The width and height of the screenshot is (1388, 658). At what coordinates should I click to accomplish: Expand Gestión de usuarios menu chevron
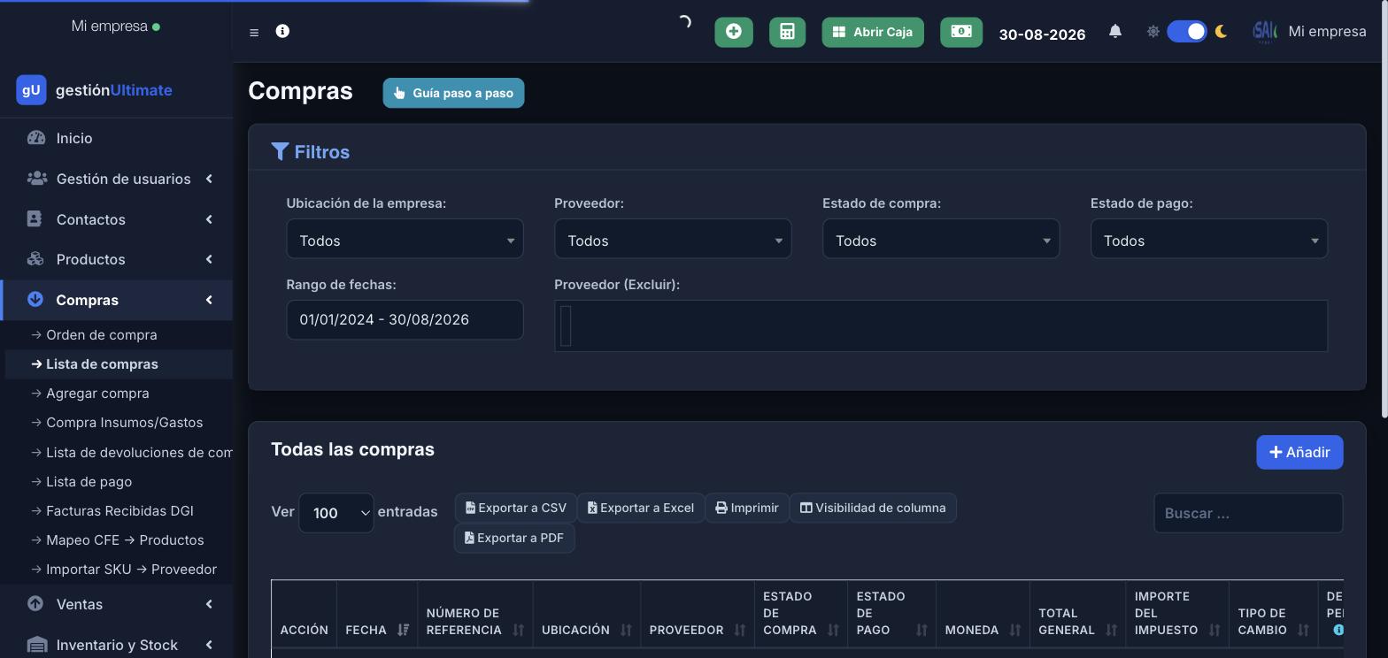pyautogui.click(x=209, y=179)
